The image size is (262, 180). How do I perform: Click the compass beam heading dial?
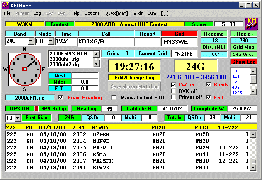click(x=25, y=69)
